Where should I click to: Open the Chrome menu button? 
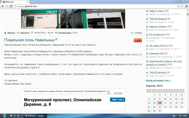(187, 6)
